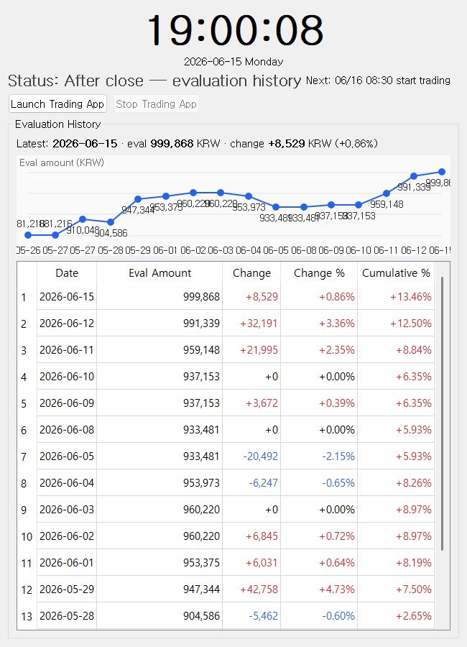Click the +8.19% cumulative cell
The width and height of the screenshot is (467, 647).
tap(396, 562)
